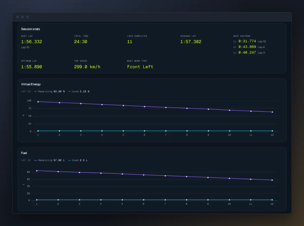
Task: Click the Fuel chart heading
Action: [x=24, y=153]
